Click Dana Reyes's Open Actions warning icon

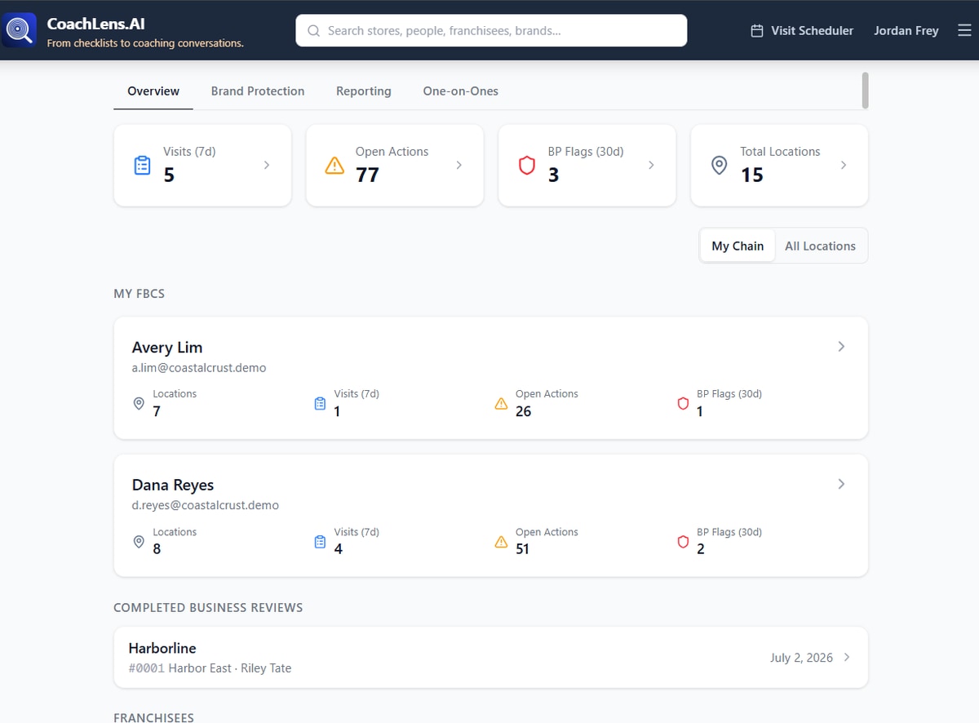(501, 542)
